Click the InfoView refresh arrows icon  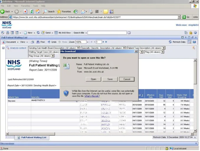38,33
